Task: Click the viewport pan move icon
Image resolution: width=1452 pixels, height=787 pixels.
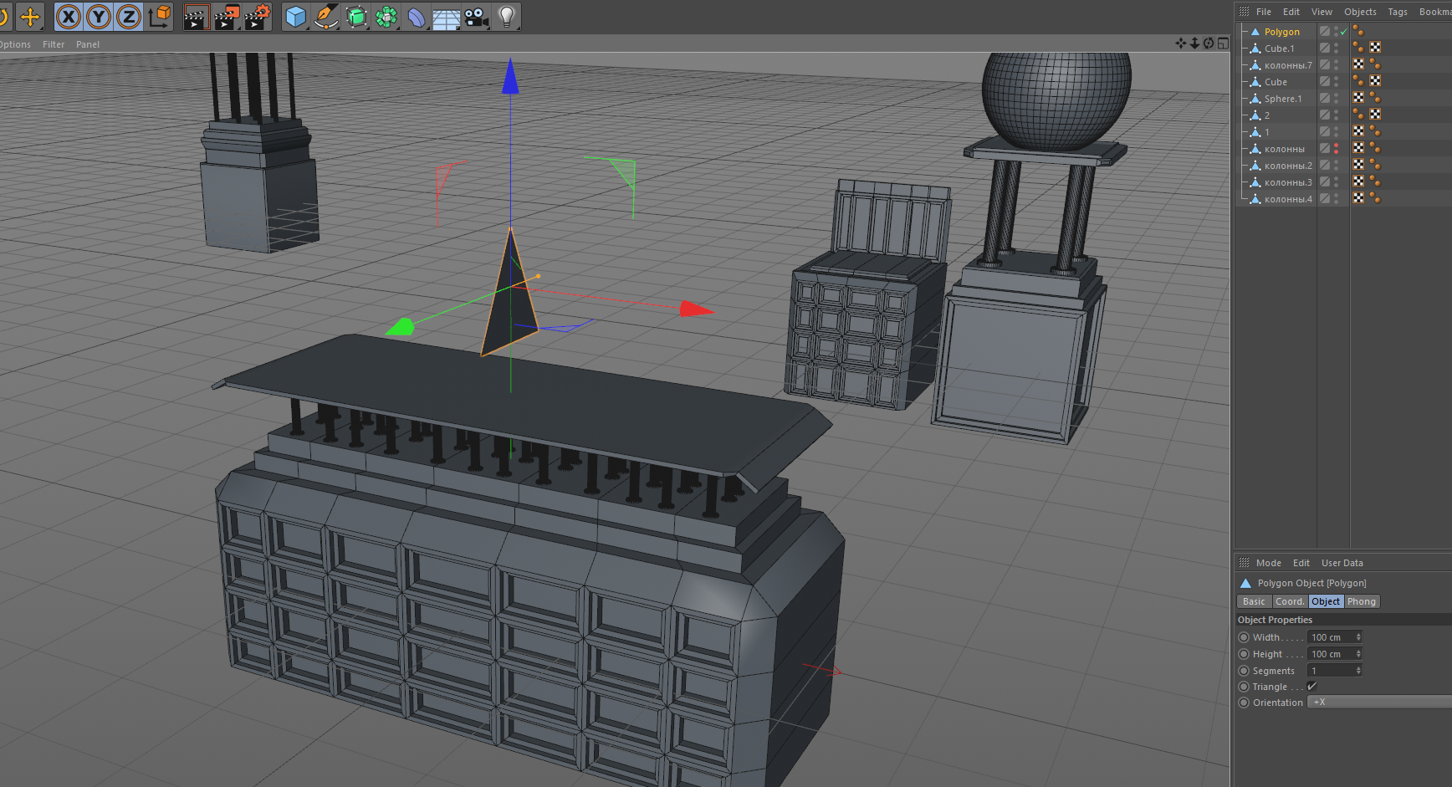Action: (1181, 43)
